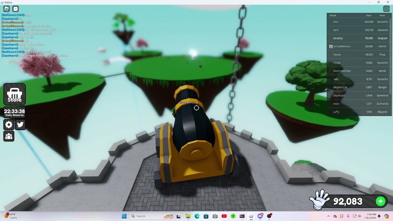Open the Twitter codes bird button
This screenshot has height=221, width=393.
20,125
